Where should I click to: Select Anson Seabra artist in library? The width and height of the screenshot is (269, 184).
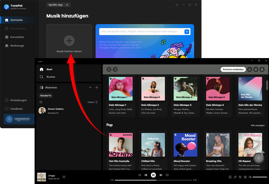[69, 110]
